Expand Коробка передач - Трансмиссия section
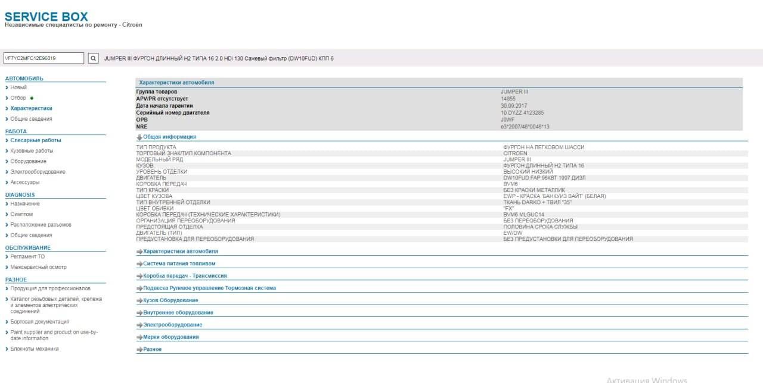 [x=185, y=276]
